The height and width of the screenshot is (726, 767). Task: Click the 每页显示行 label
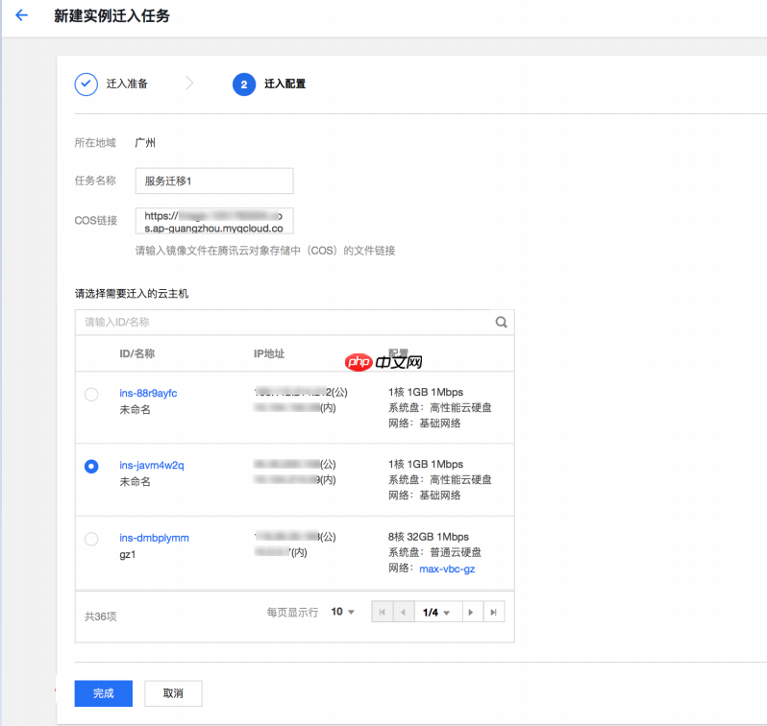click(x=292, y=612)
